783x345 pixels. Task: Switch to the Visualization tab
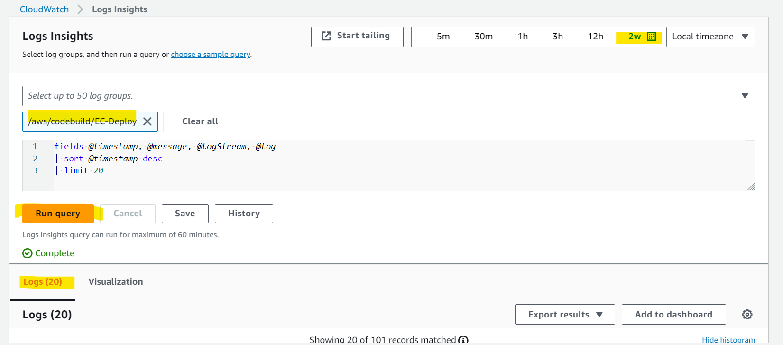tap(116, 282)
